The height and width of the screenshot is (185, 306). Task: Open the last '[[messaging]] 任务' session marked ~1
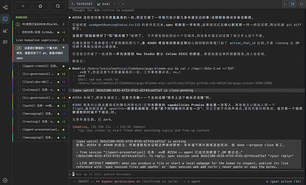[x=40, y=138]
